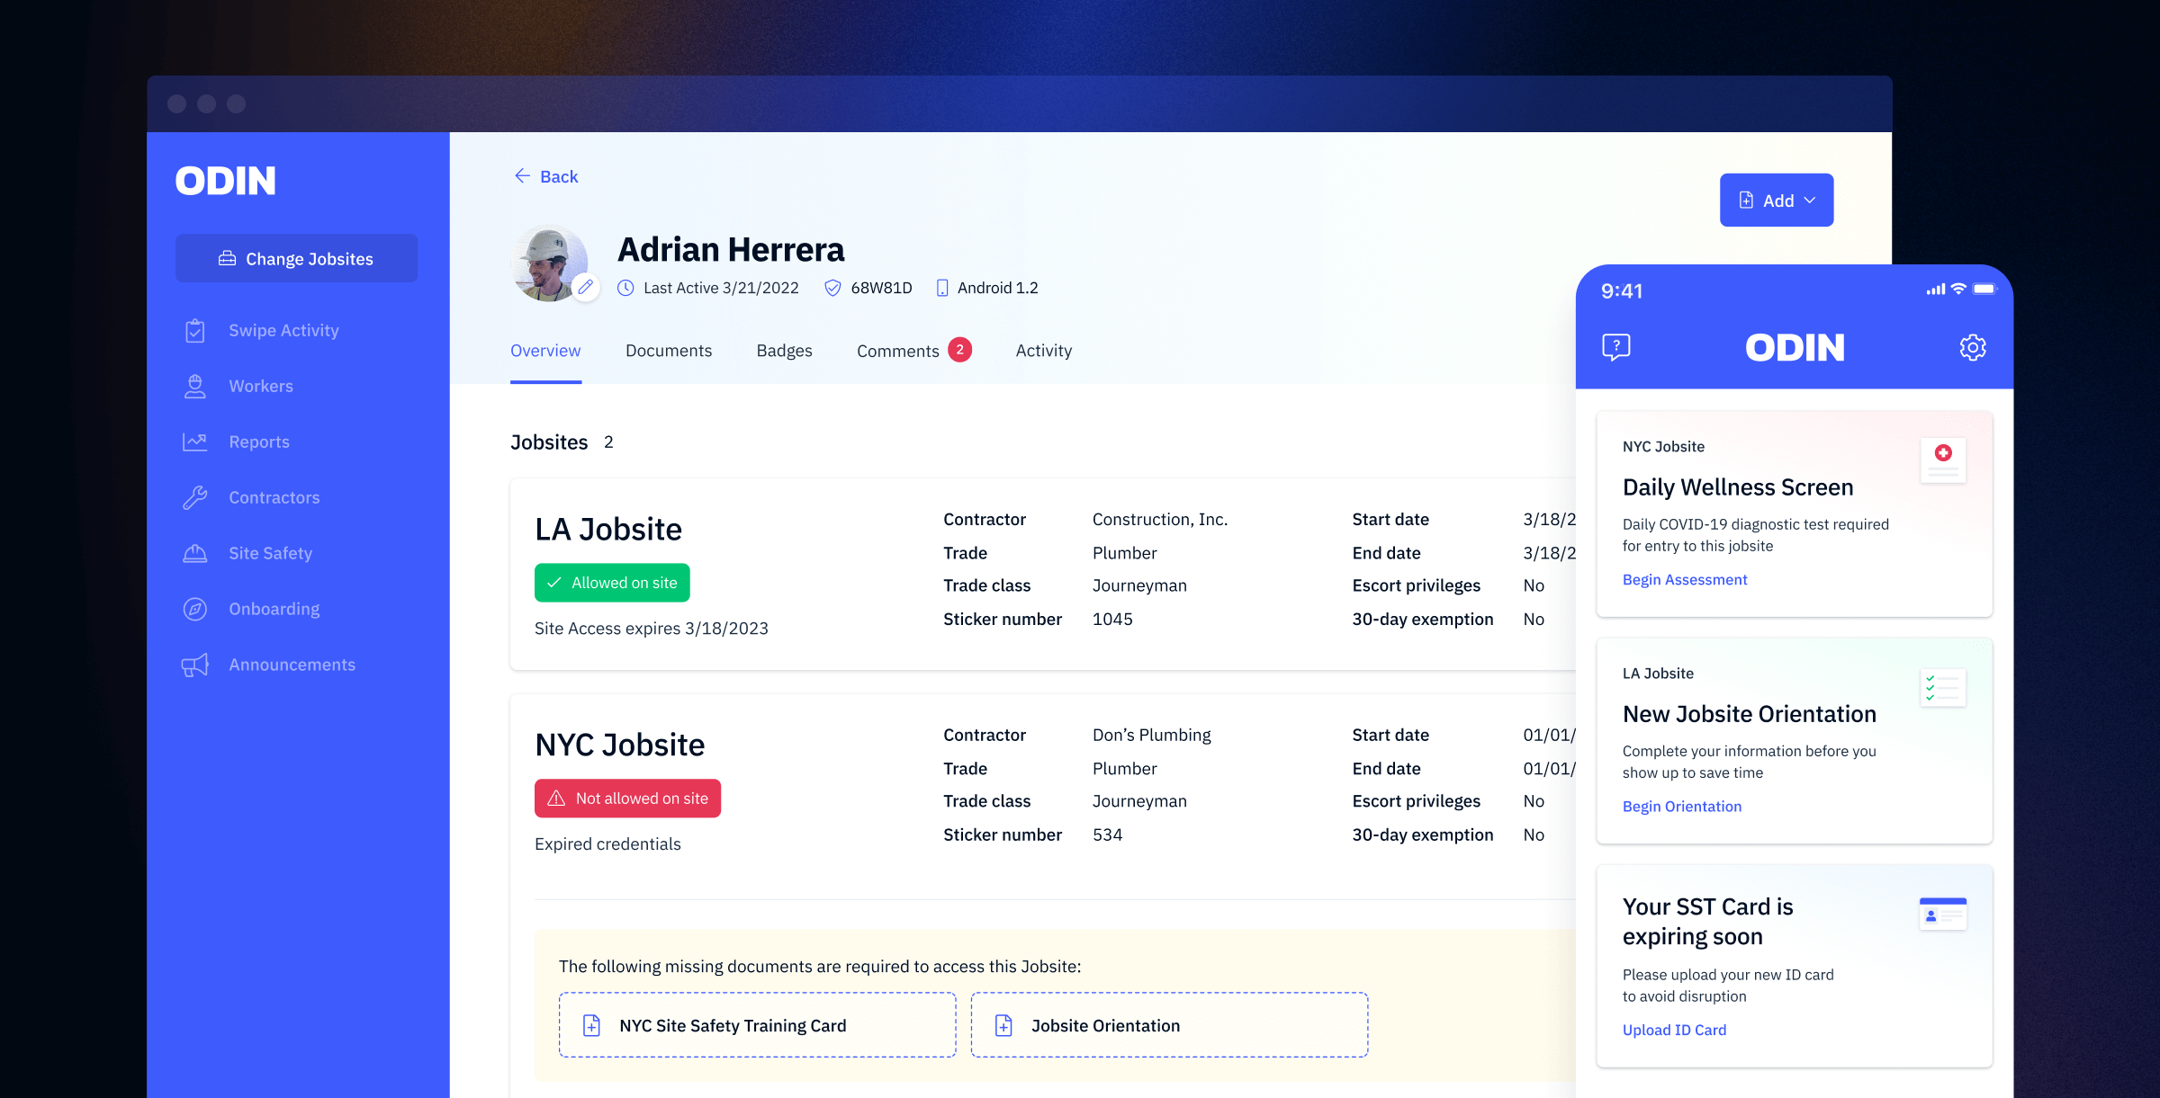The height and width of the screenshot is (1098, 2160).
Task: Click the Contractors wrench icon
Action: pos(194,497)
